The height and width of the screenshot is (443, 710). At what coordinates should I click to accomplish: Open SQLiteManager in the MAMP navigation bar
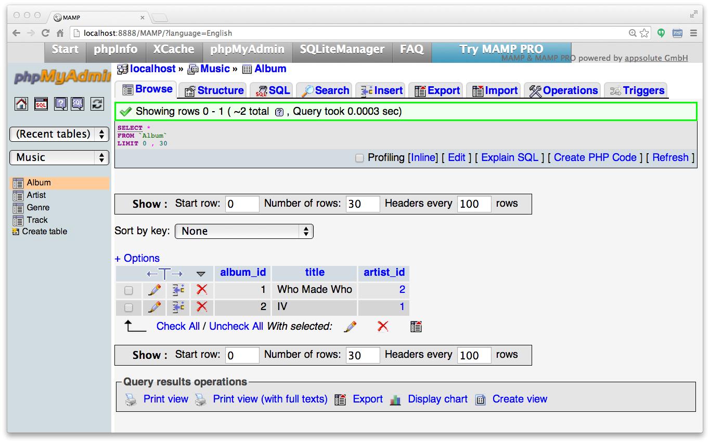(342, 50)
